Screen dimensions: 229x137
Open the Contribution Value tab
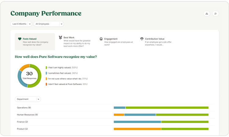pyautogui.click(x=156, y=42)
